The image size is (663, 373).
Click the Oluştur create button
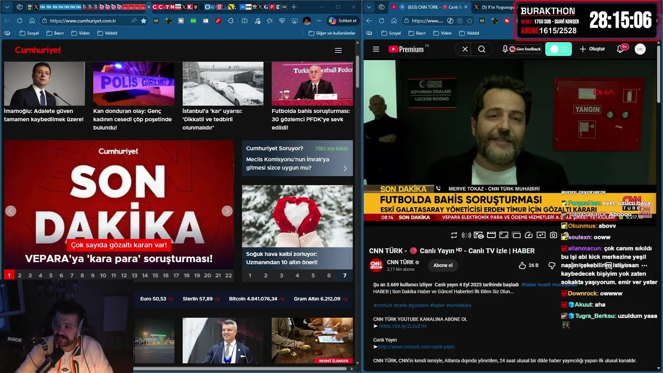[x=592, y=49]
